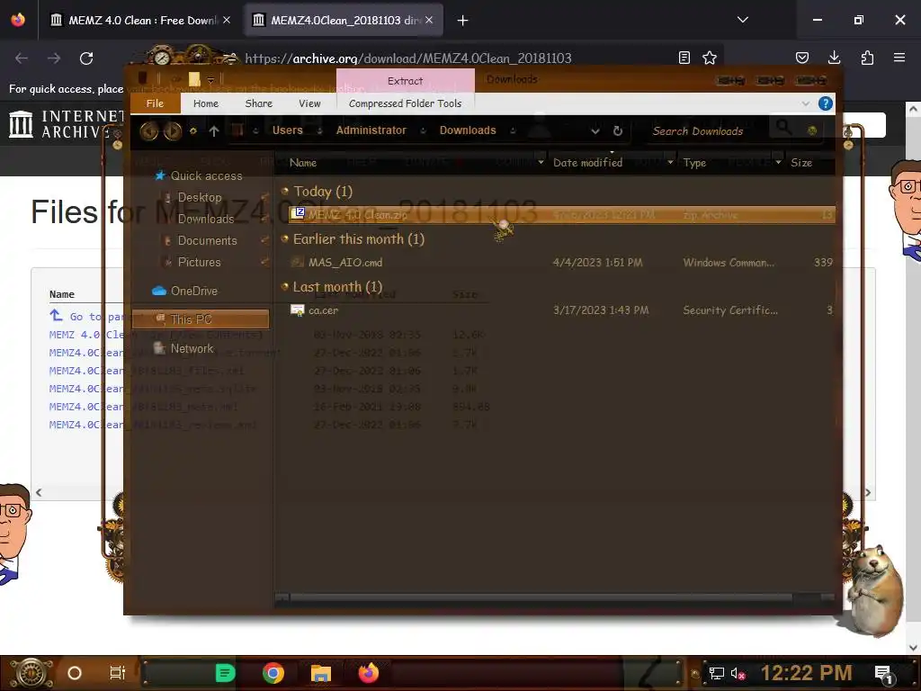The width and height of the screenshot is (921, 691).
Task: Switch to the View ribbon tab
Action: (309, 103)
